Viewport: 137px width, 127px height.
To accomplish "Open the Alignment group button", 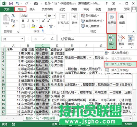I will [63, 21].
